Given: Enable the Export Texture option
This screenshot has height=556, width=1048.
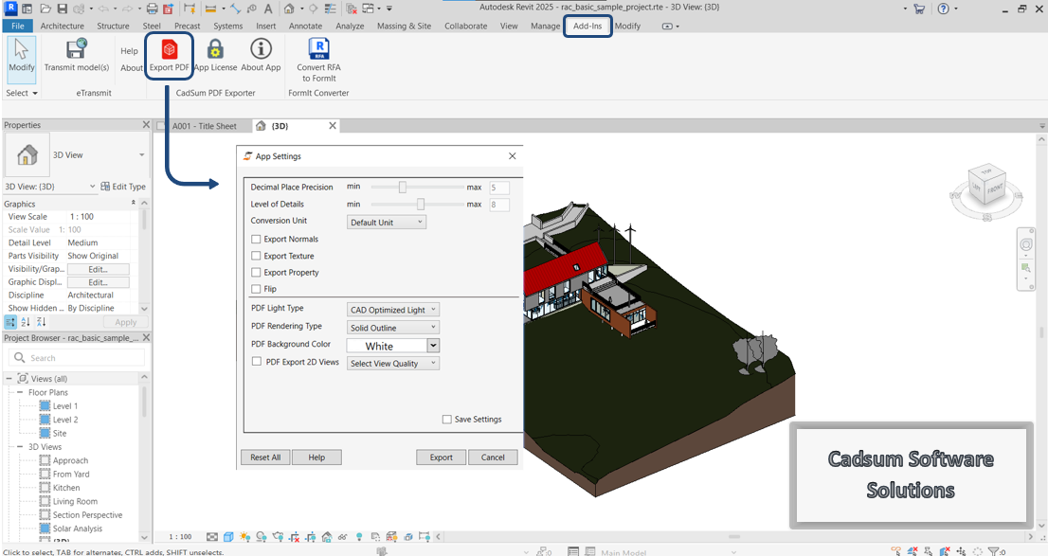Looking at the screenshot, I should [x=256, y=255].
